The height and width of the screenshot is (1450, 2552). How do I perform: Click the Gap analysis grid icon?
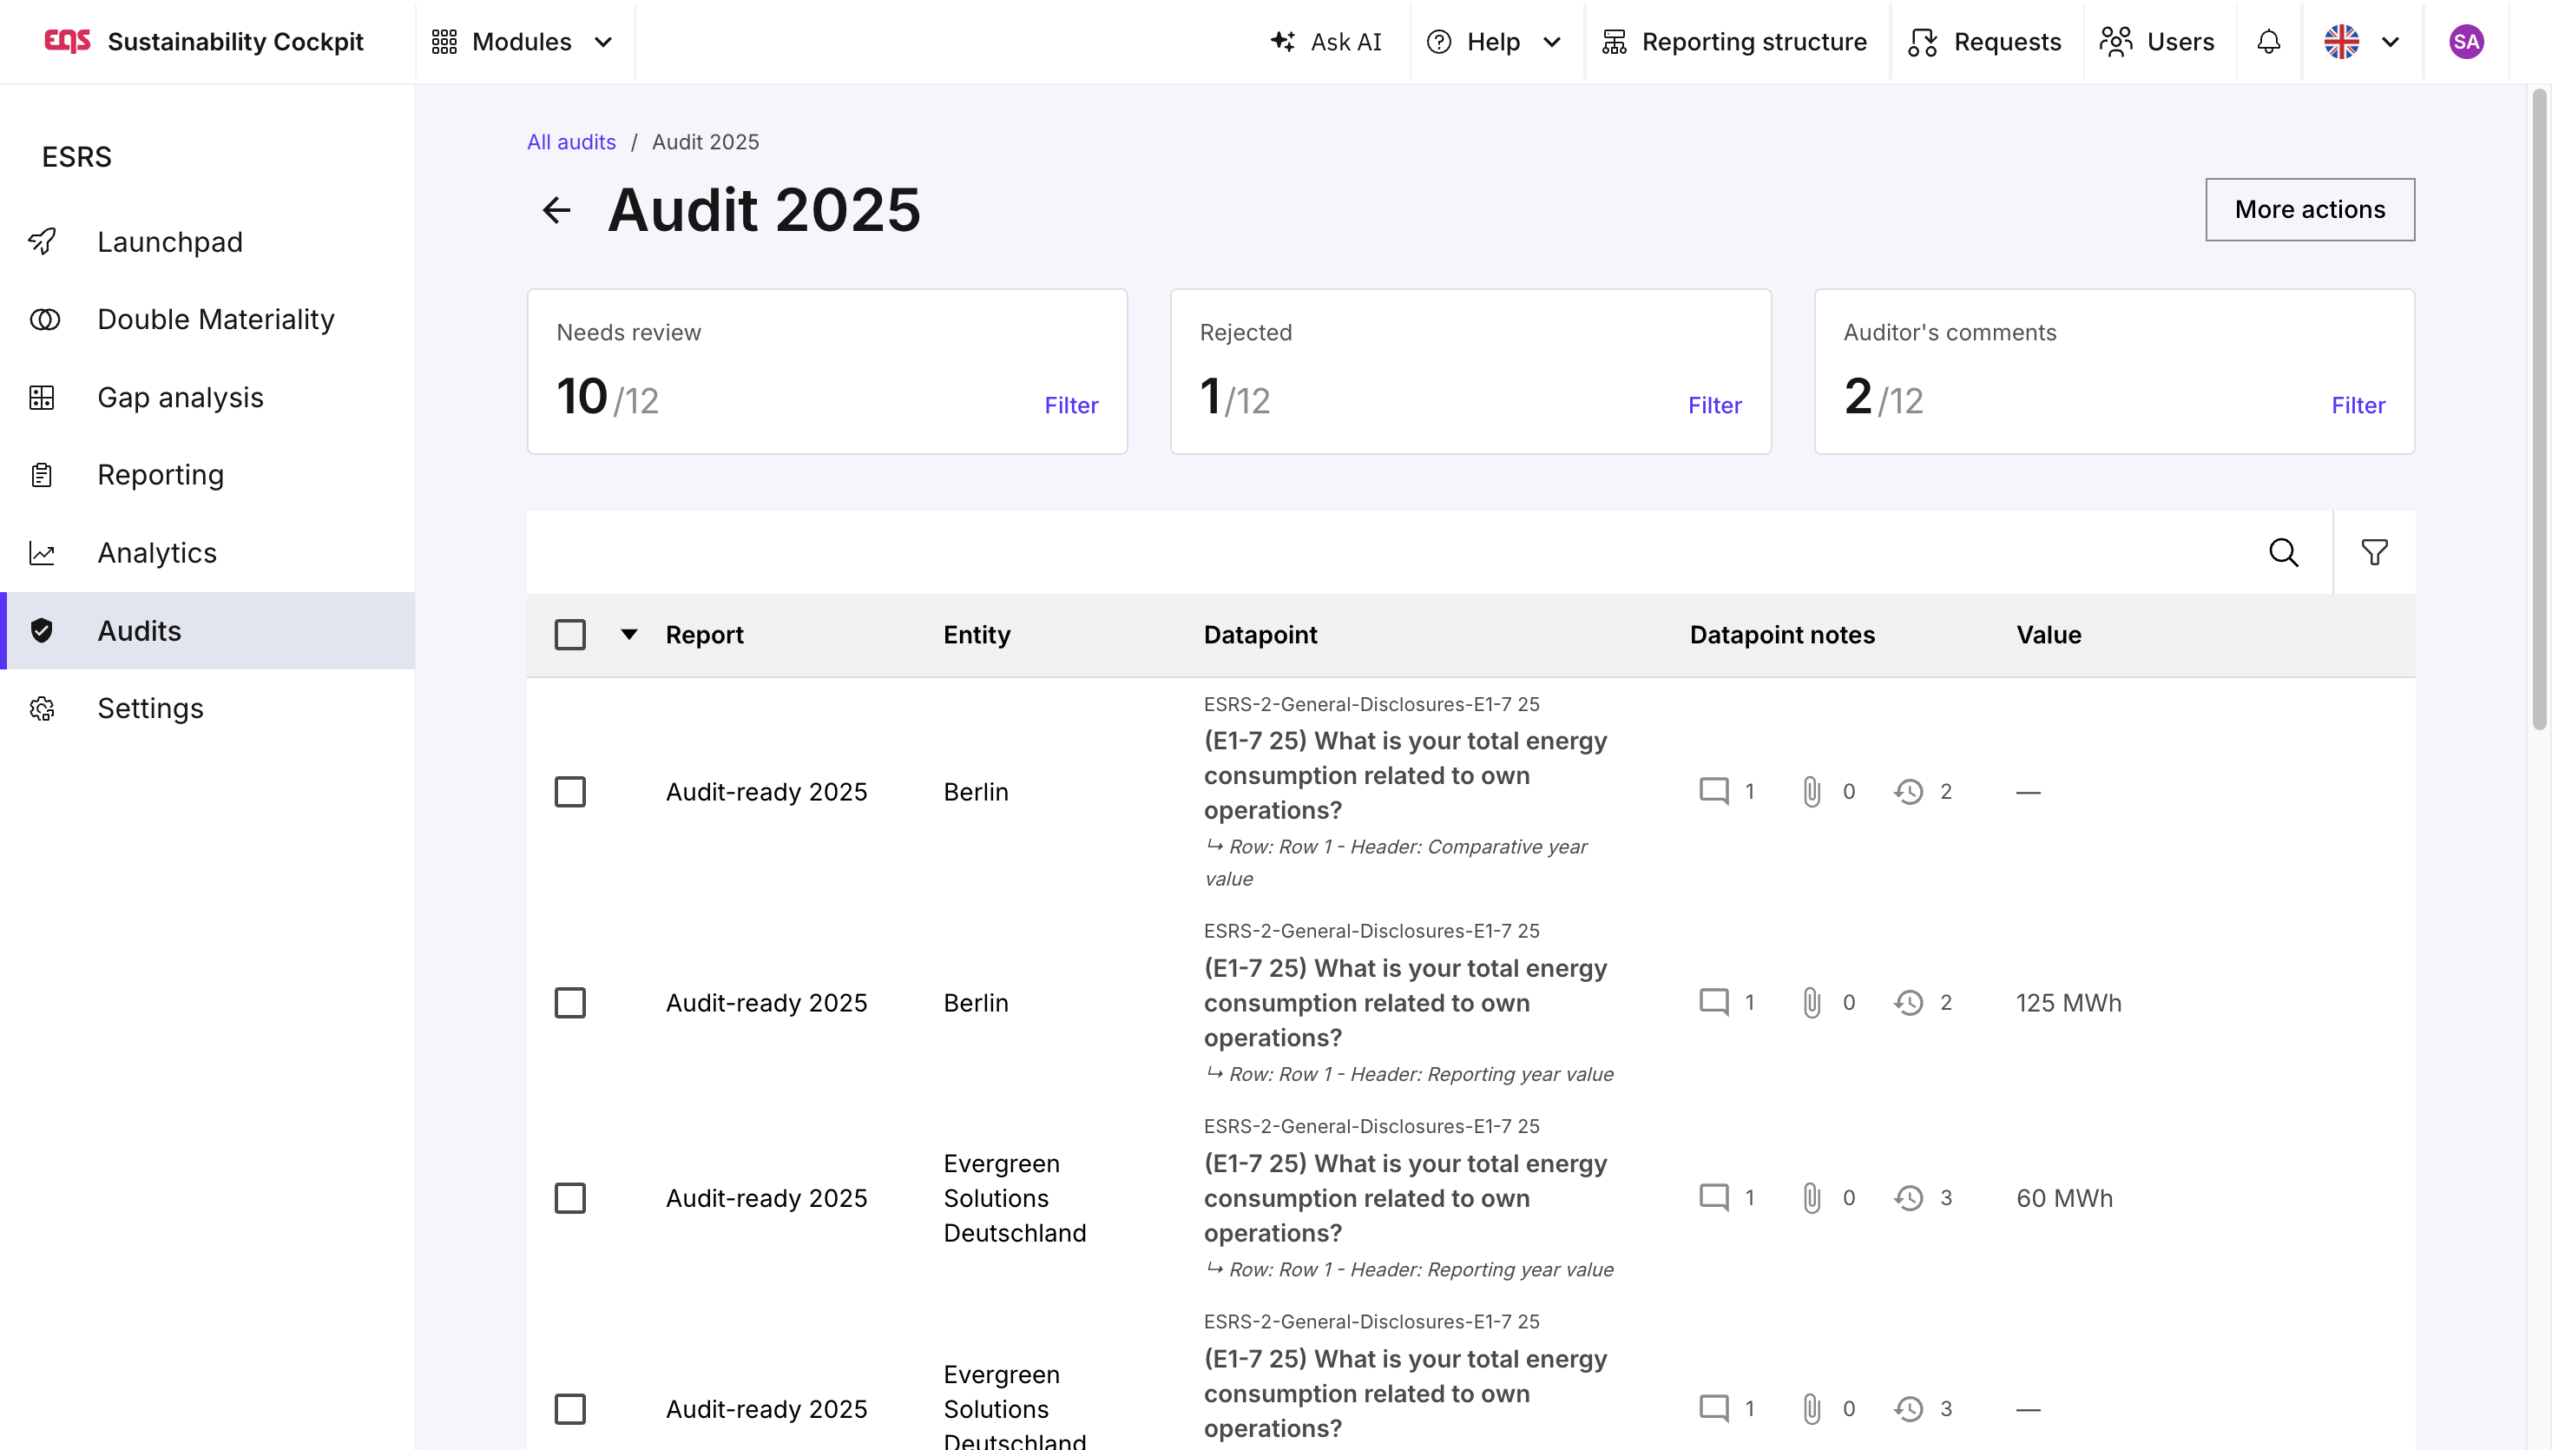42,398
